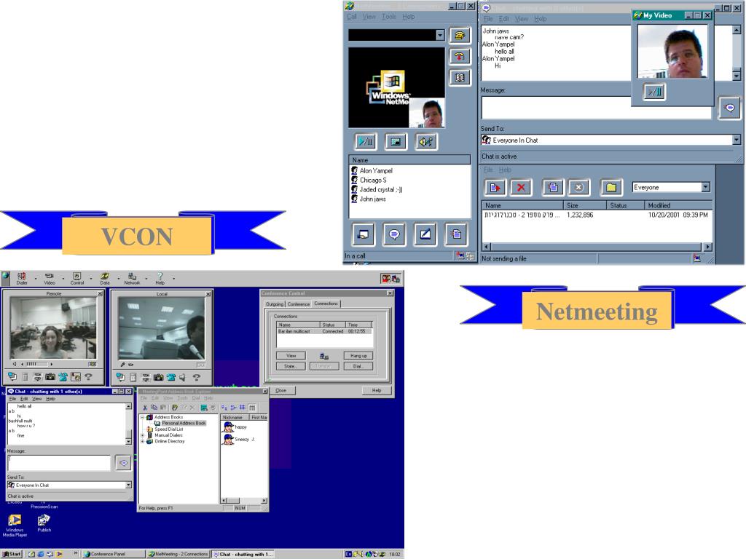Place a call with NetMeeting's yellow phone button

[459, 35]
